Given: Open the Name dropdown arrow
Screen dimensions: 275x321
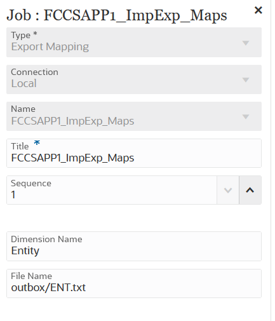Looking at the screenshot, I should pyautogui.click(x=246, y=117).
